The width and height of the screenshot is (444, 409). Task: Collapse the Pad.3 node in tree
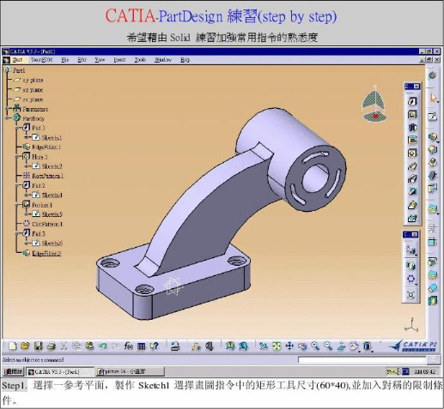coord(16,233)
